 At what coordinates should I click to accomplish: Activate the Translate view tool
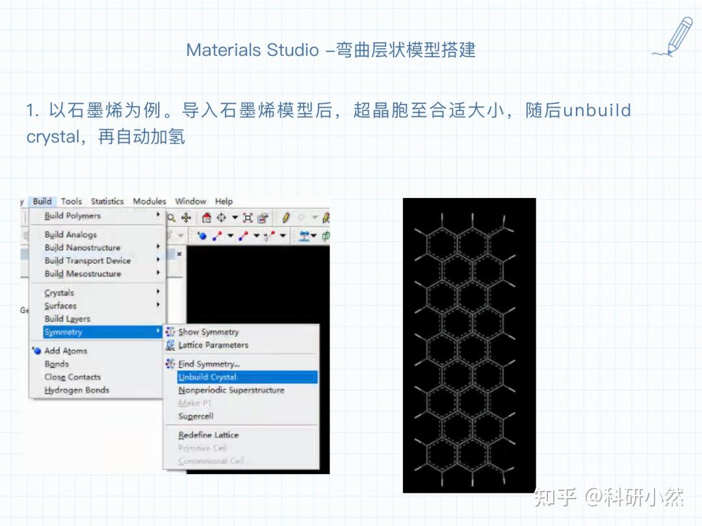[x=187, y=217]
